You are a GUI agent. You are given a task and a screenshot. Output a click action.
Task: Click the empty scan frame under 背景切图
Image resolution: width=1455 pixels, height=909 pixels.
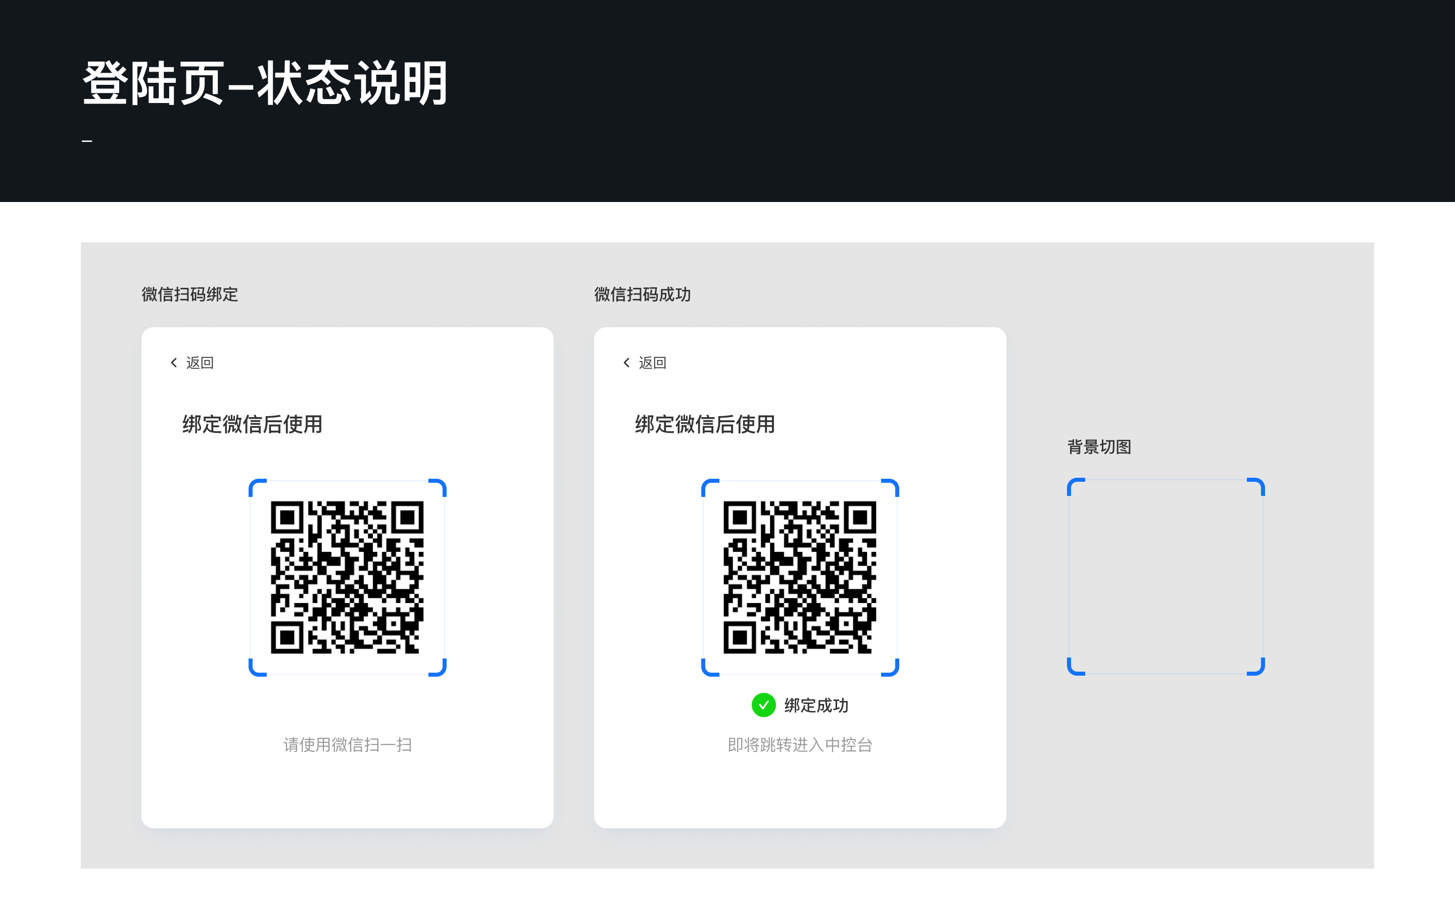(1166, 577)
